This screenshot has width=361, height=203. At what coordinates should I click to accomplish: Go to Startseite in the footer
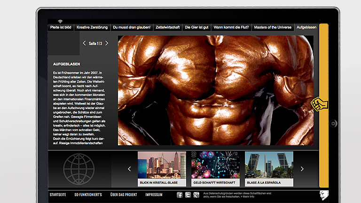58,195
